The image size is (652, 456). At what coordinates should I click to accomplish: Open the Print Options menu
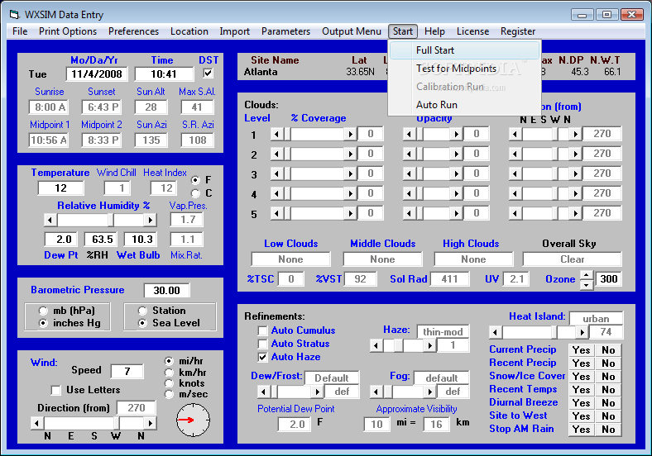point(68,31)
